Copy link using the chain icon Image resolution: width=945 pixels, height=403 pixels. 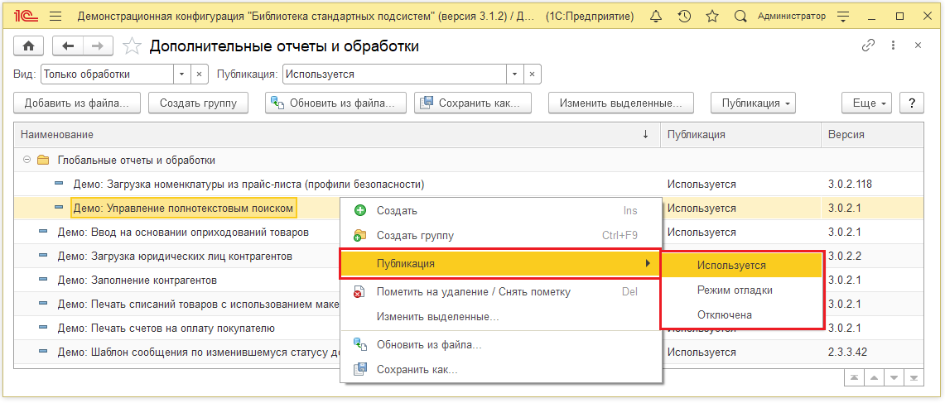[868, 46]
